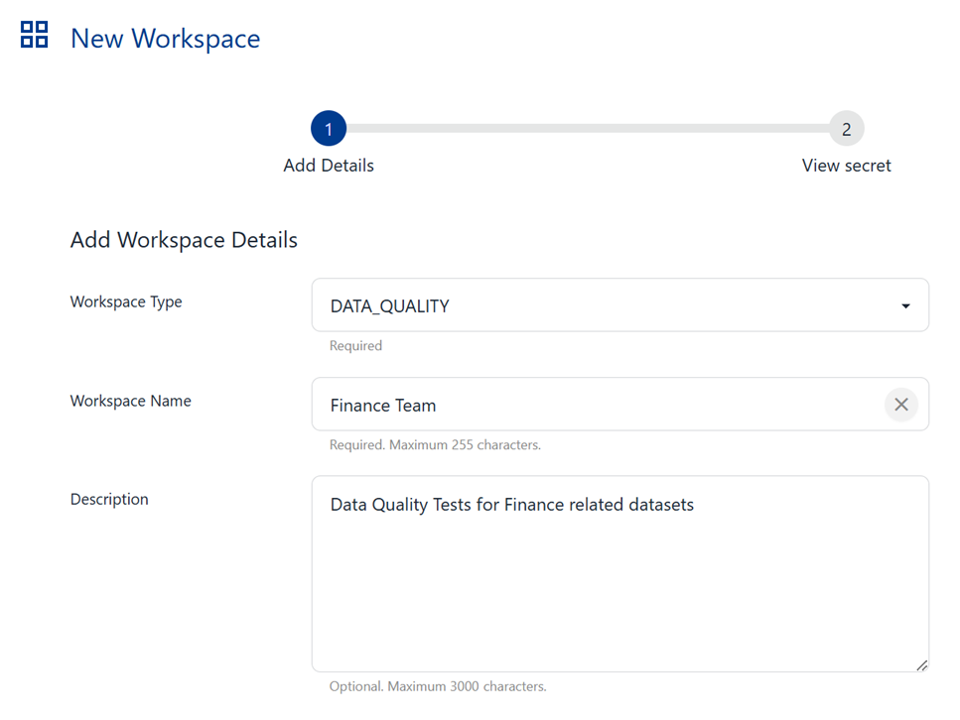Go to the Add Details step label
The width and height of the screenshot is (960, 720).
pos(329,166)
